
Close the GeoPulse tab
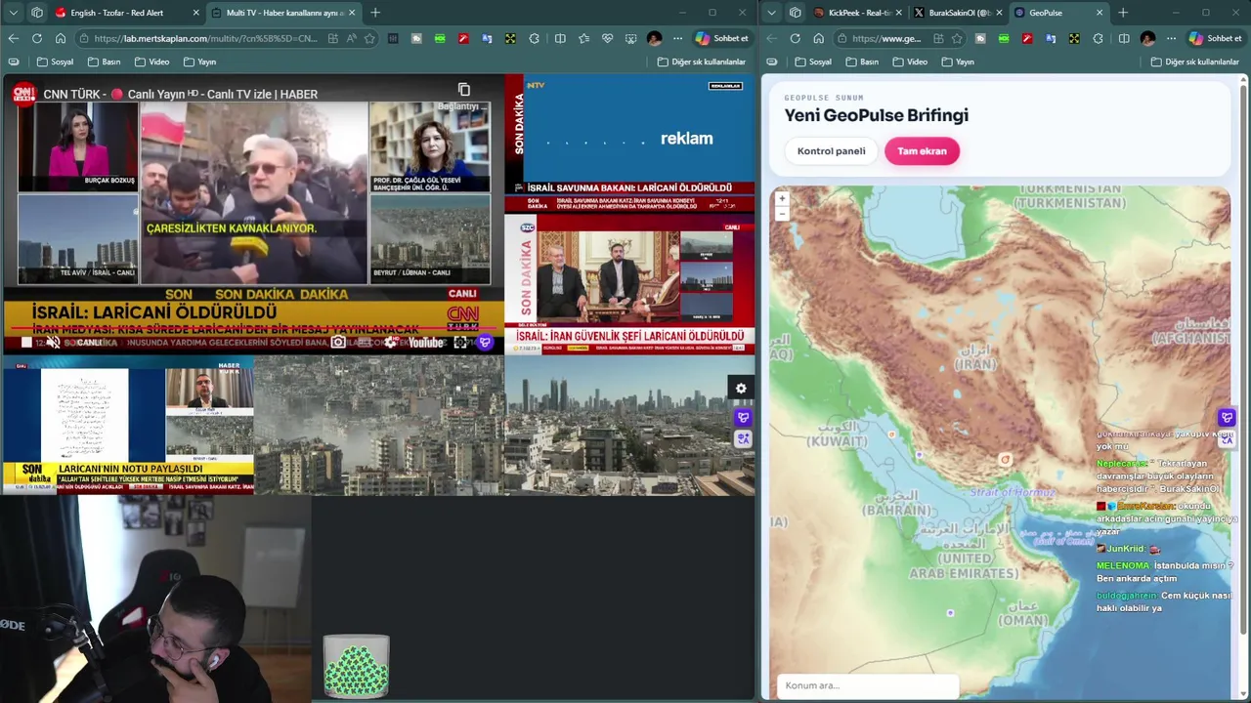1100,13
